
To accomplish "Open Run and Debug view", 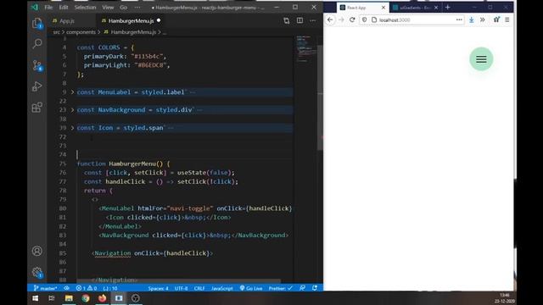I will (x=37, y=86).
